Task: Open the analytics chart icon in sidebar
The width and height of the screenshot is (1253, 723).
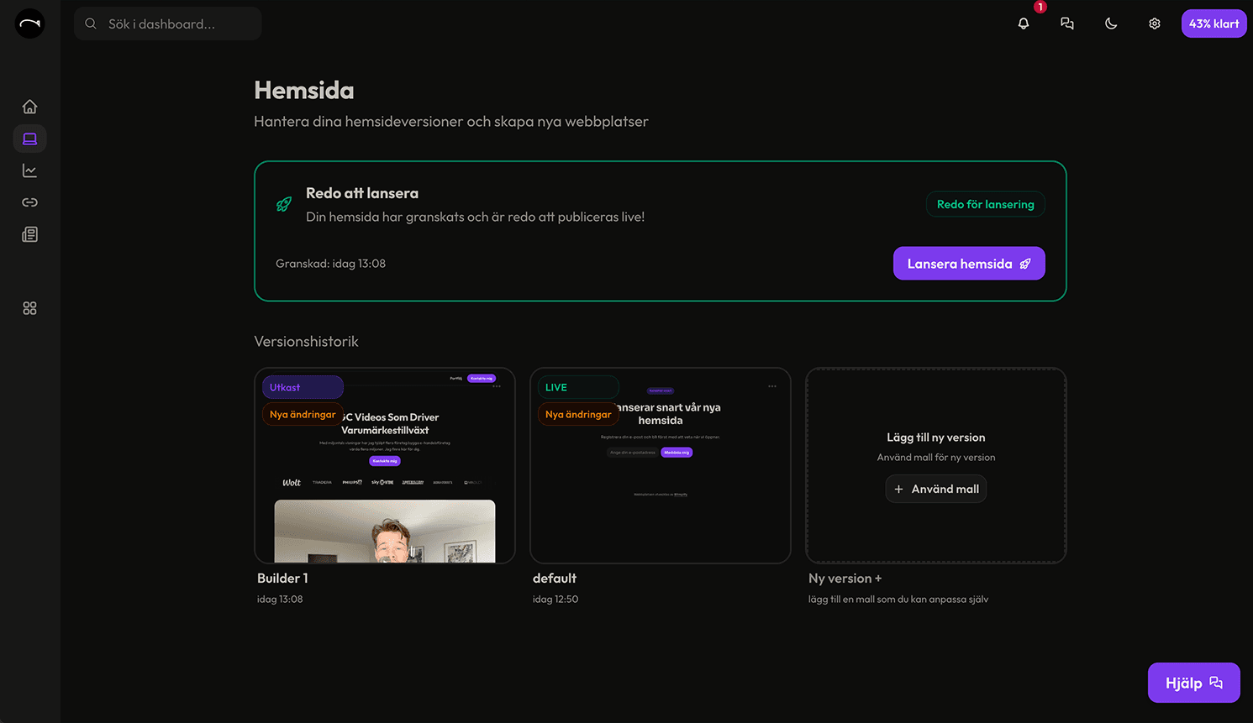Action: tap(29, 170)
